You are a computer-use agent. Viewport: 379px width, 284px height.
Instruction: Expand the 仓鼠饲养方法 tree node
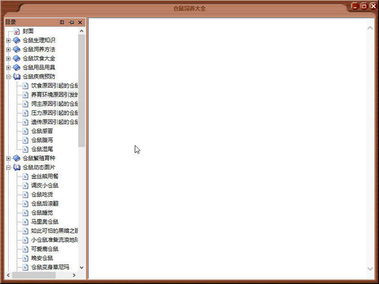coord(9,50)
